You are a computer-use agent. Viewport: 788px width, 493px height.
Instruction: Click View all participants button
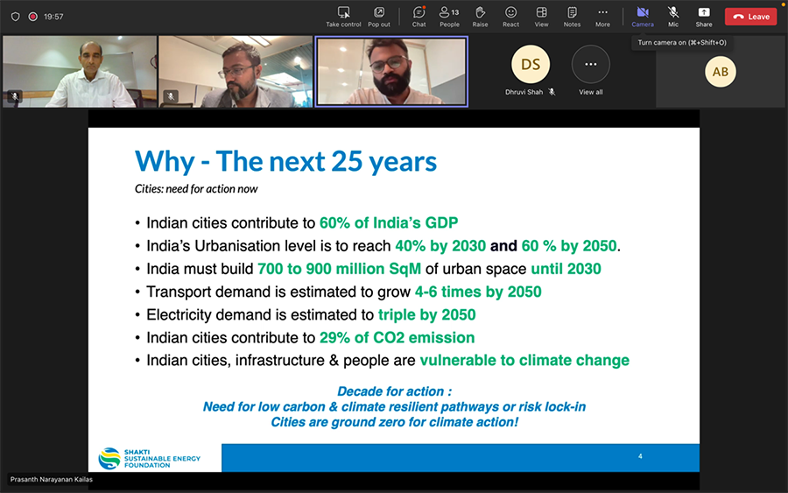[590, 70]
